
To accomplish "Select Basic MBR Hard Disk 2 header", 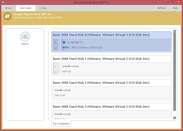I will (x=101, y=83).
